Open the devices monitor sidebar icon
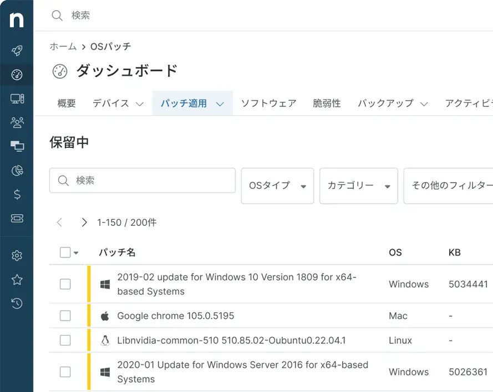Screen dimensions: 493x392 tap(17, 99)
